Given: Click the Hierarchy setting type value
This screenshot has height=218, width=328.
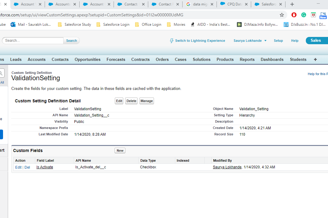Looking at the screenshot, I should (x=247, y=115).
